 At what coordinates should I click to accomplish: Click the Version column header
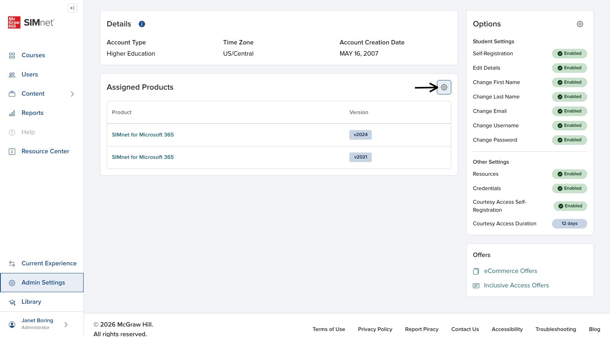[x=359, y=112]
